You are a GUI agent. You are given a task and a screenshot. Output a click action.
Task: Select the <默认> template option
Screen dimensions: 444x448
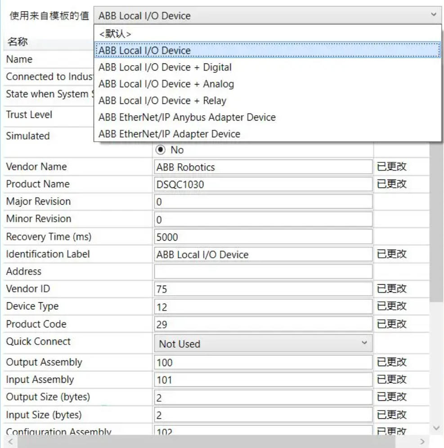115,34
